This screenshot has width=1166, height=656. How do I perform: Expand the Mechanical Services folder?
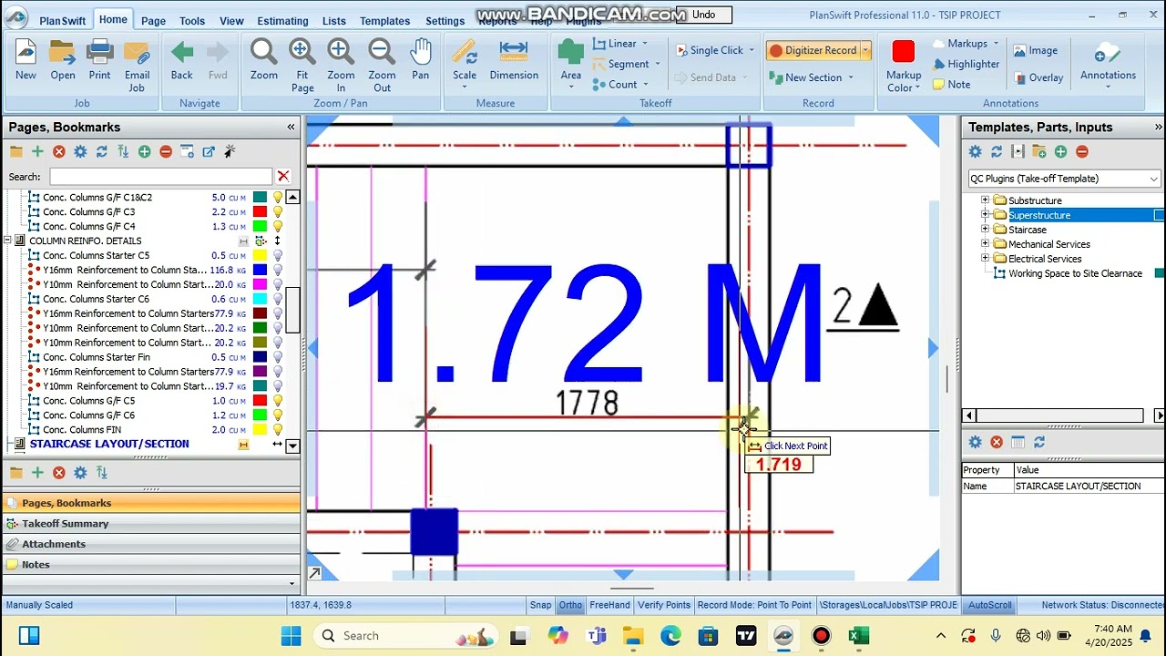click(x=985, y=244)
